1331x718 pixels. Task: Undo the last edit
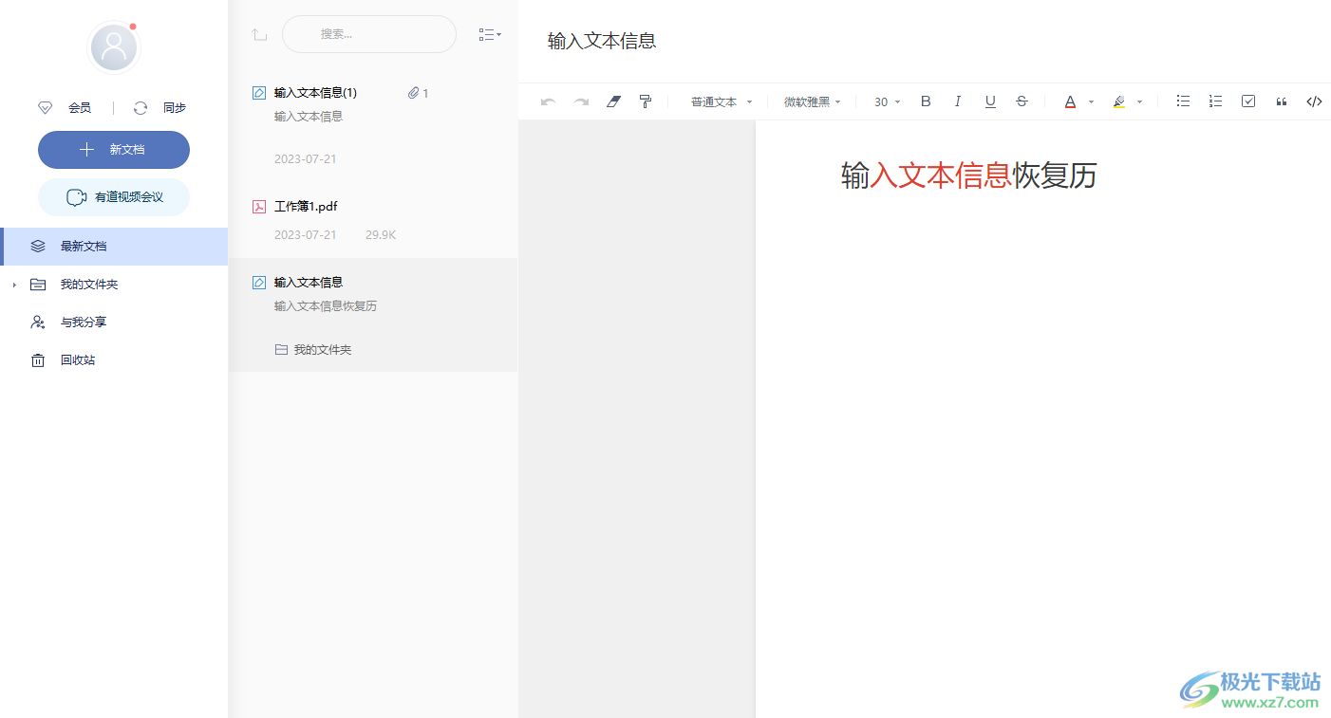(x=548, y=101)
